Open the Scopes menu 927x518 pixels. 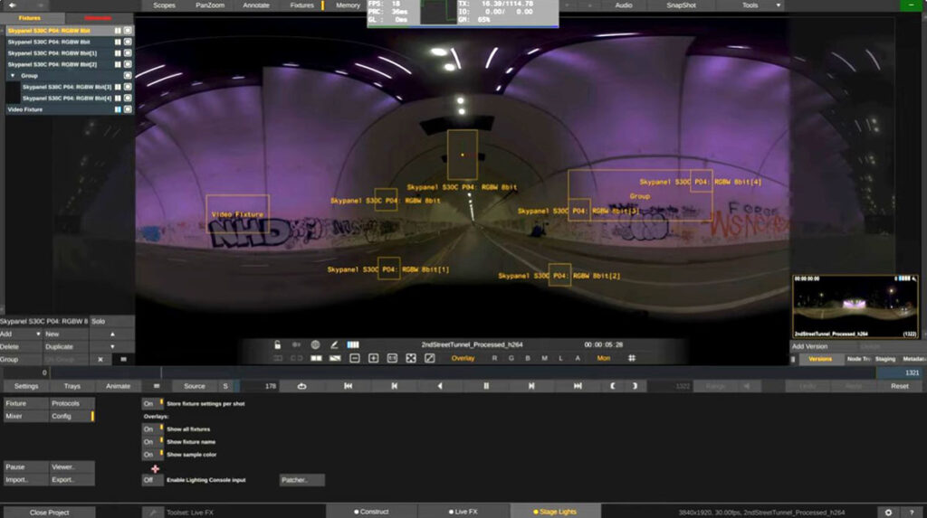(x=165, y=5)
